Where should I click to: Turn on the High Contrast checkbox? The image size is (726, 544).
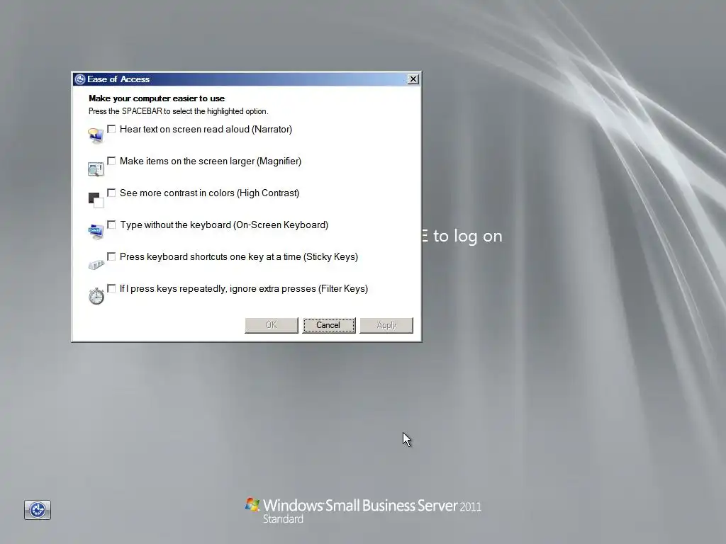coord(111,193)
